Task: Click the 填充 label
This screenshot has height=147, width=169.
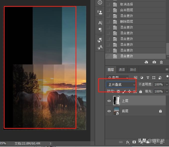Action: tap(149, 91)
